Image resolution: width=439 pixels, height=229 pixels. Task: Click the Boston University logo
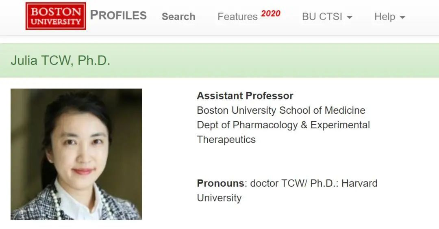56,16
